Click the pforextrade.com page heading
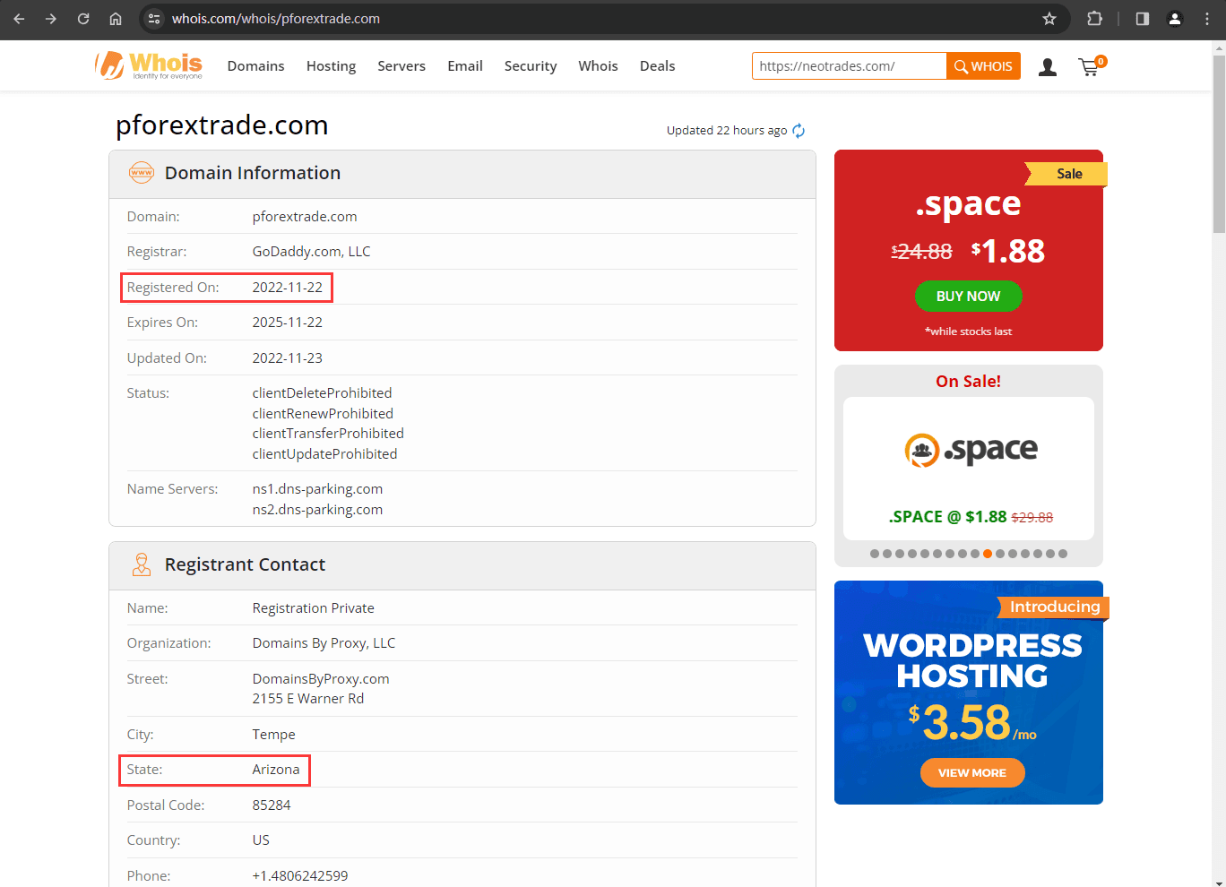Image resolution: width=1226 pixels, height=887 pixels. pyautogui.click(x=221, y=125)
